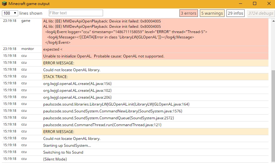Click the Minecraft grass block window icon

[x=4, y=4]
